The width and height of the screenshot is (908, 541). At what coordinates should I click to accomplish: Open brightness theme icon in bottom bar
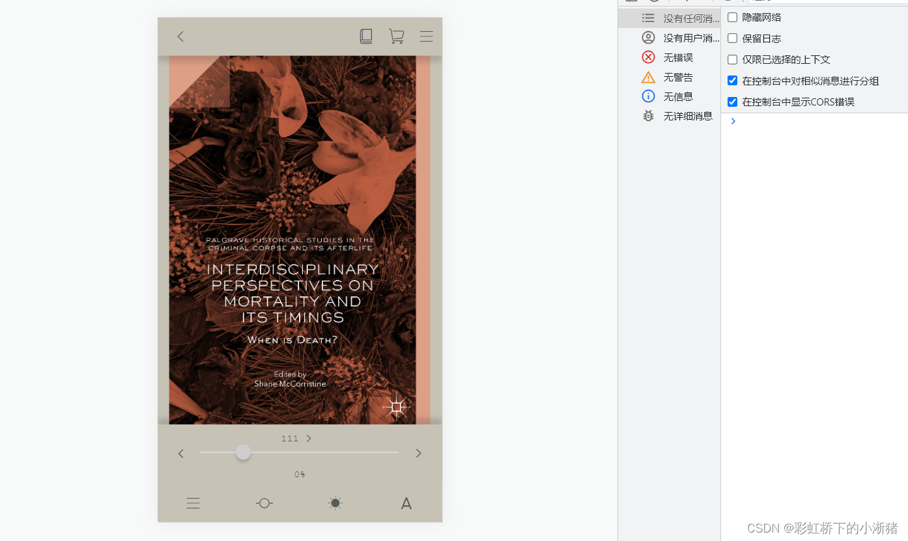point(335,503)
